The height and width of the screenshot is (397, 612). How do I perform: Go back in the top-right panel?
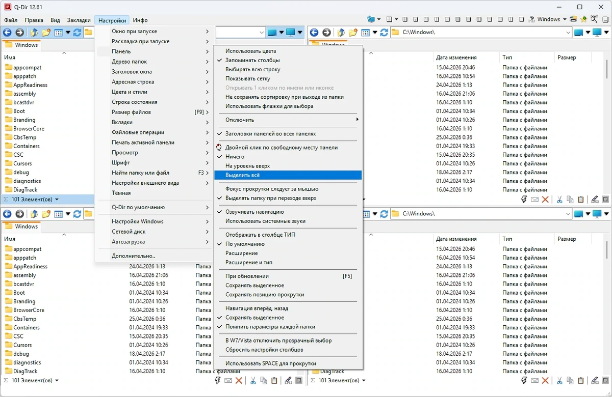314,33
